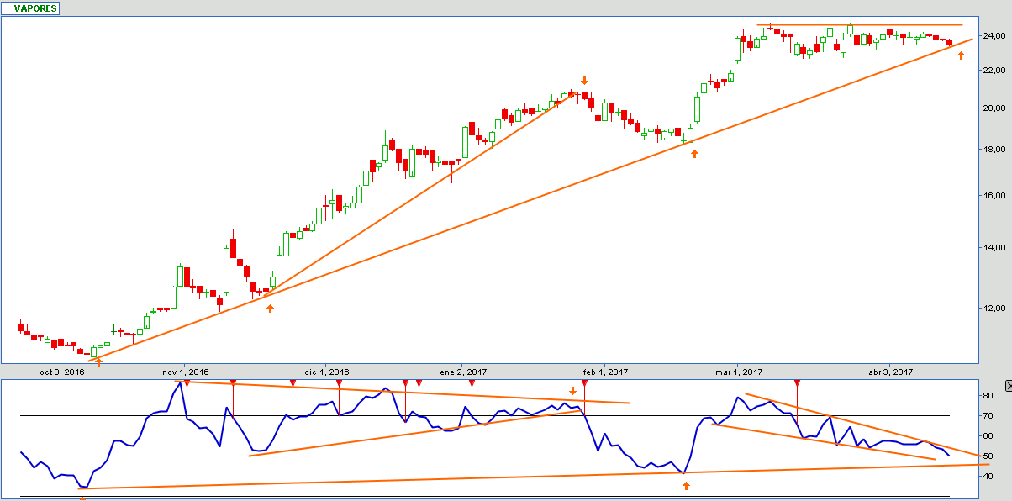Click the oct 3, 2016 date label

(62, 372)
